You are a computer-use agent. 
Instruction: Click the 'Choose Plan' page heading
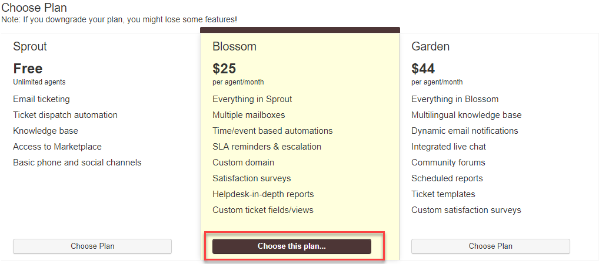(x=34, y=7)
